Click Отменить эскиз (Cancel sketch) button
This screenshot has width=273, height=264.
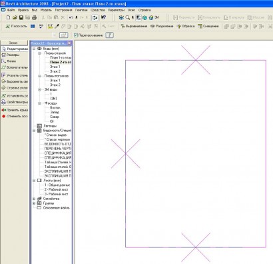(x=15, y=116)
